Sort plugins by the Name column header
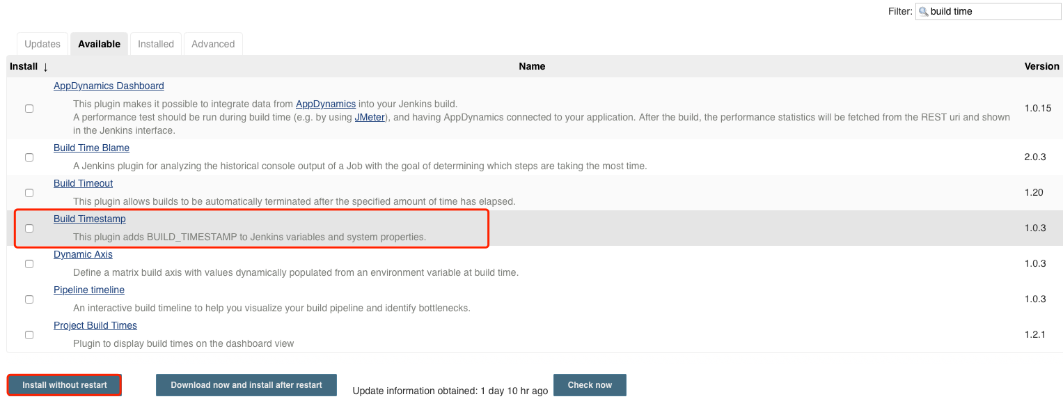1063x406 pixels. (532, 66)
